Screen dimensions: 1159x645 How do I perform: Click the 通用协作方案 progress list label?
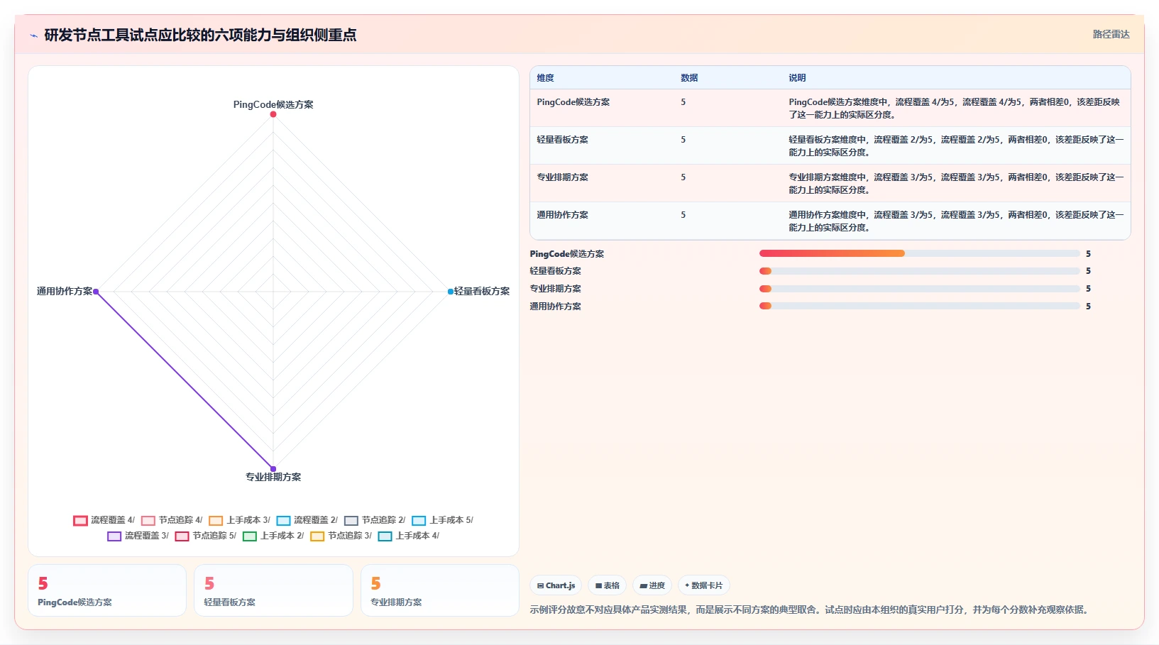coord(555,307)
